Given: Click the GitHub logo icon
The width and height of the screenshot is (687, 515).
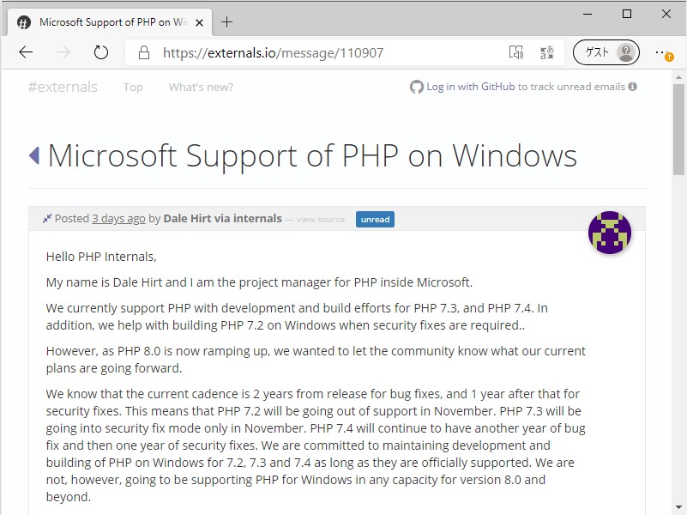Looking at the screenshot, I should (417, 87).
